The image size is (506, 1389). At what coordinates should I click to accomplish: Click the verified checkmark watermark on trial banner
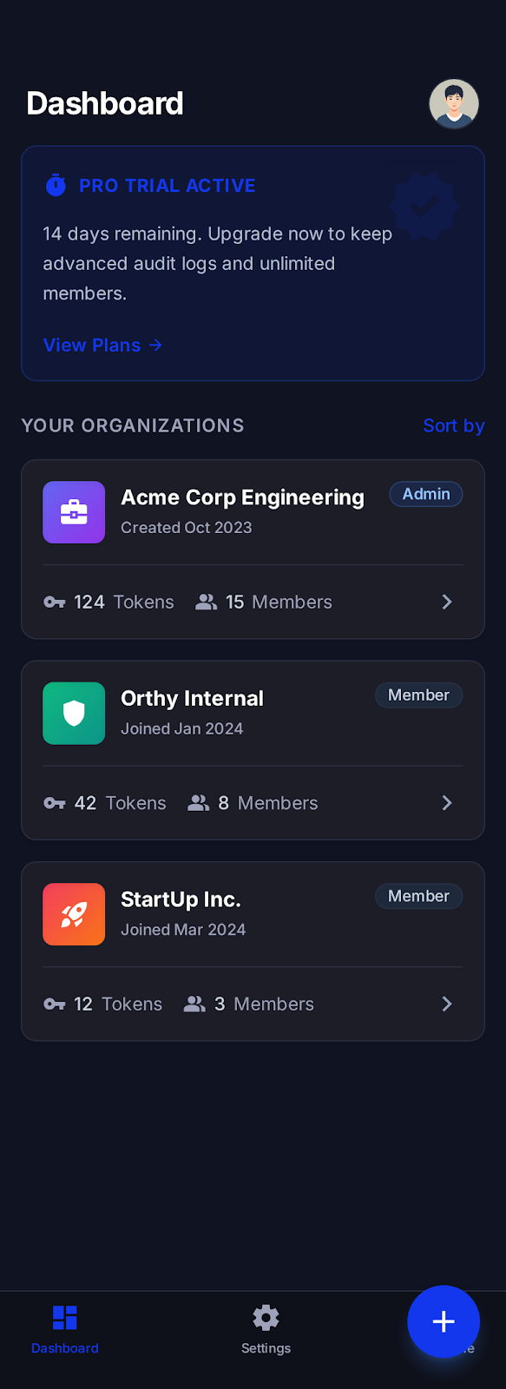point(423,206)
